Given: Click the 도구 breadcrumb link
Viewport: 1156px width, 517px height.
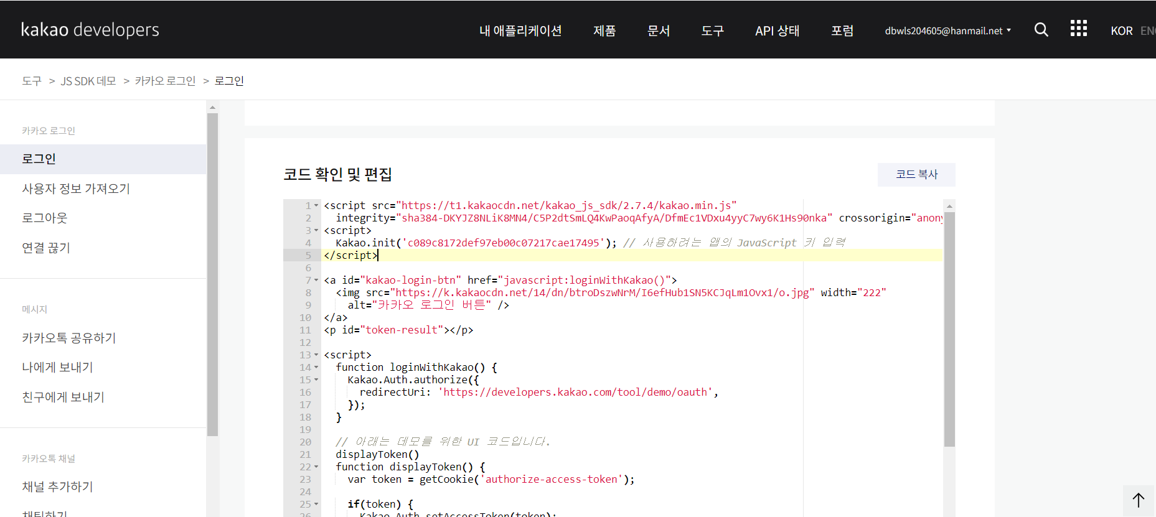Looking at the screenshot, I should [32, 81].
